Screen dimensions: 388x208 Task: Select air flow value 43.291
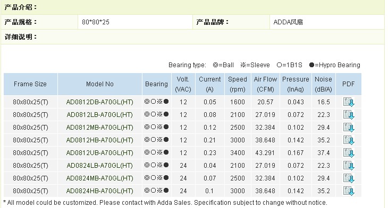265,153
